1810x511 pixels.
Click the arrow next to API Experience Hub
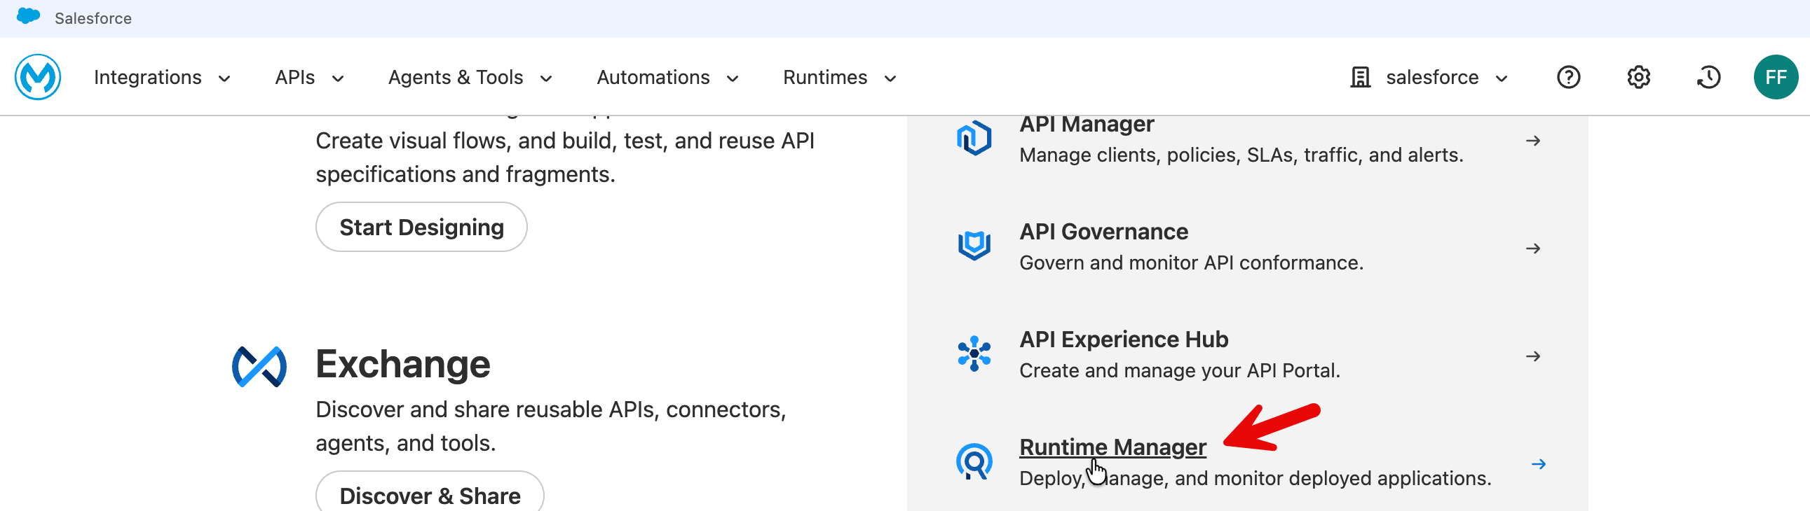tap(1533, 356)
